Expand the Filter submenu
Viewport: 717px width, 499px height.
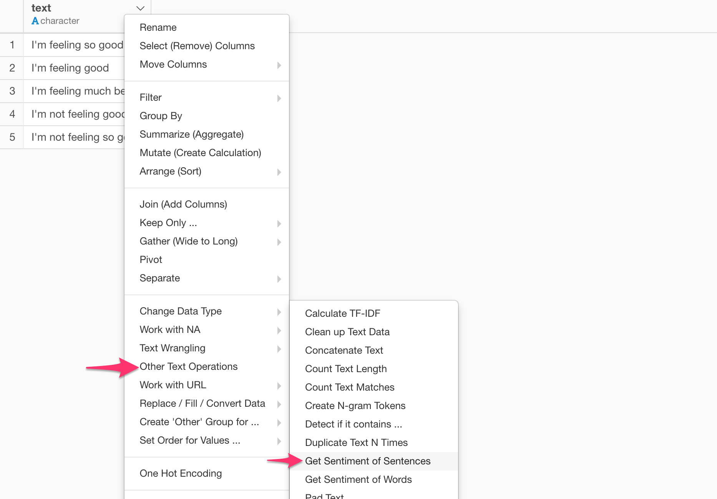151,97
